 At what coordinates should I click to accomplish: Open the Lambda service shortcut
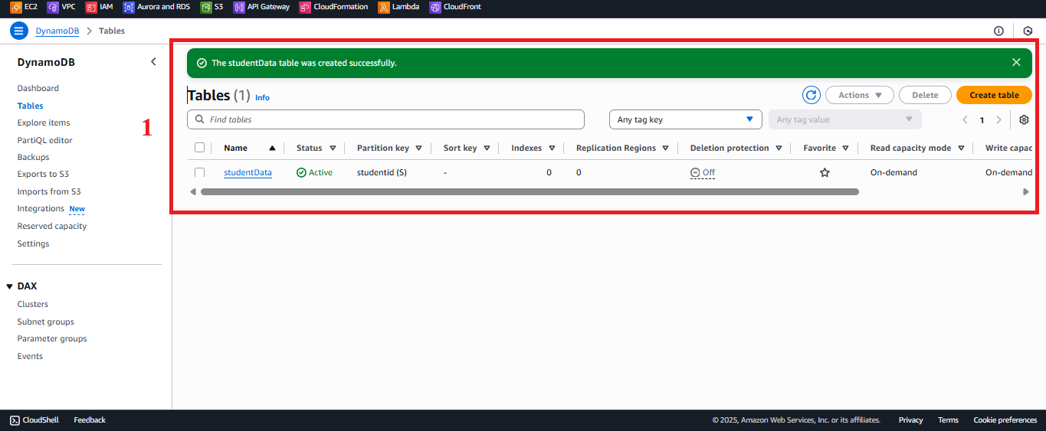pos(398,7)
